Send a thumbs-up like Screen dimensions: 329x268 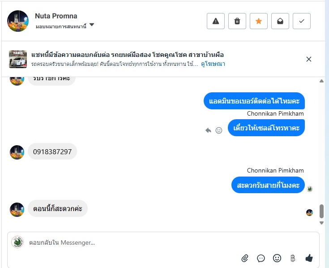click(x=309, y=258)
